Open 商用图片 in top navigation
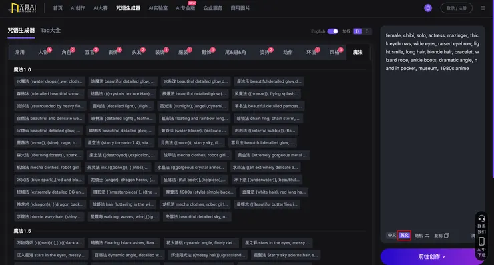The height and width of the screenshot is (265, 494). pyautogui.click(x=240, y=8)
